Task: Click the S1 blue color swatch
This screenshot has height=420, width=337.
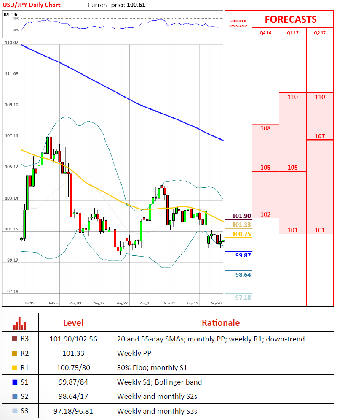Action: [15, 382]
